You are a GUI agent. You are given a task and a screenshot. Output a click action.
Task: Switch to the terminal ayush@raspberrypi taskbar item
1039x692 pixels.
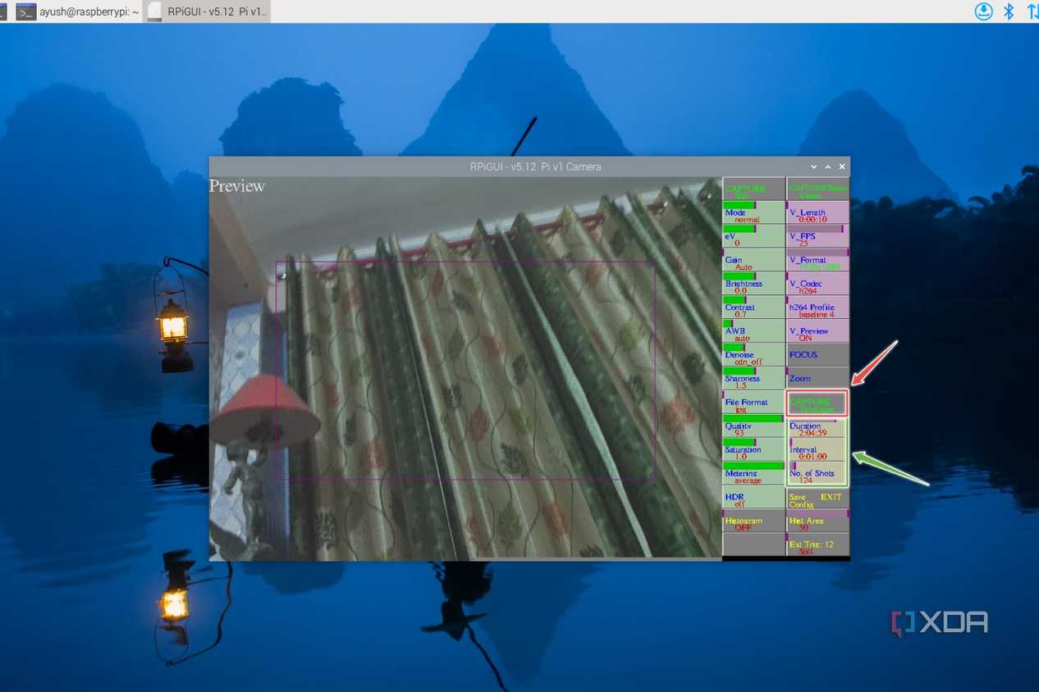pyautogui.click(x=78, y=11)
